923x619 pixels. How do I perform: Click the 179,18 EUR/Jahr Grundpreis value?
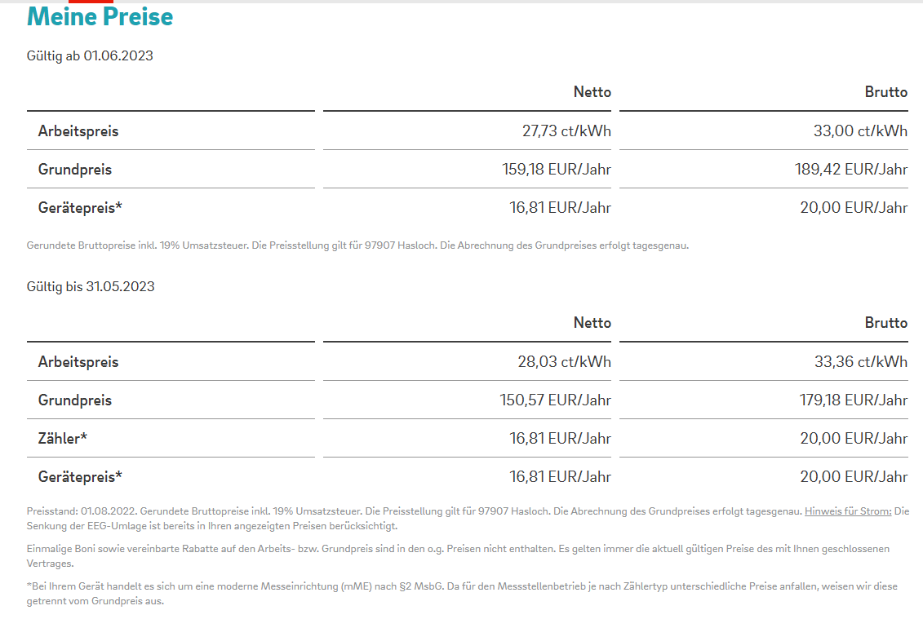[853, 400]
